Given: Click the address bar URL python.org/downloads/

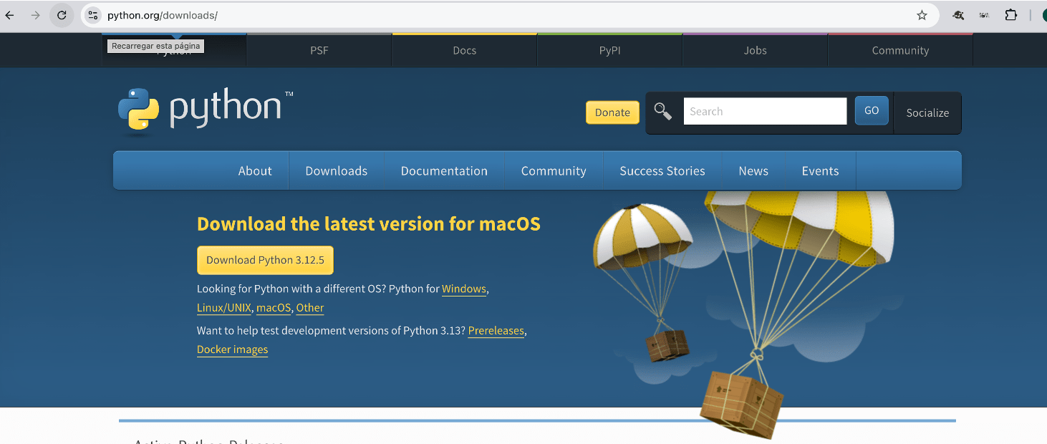Looking at the screenshot, I should pyautogui.click(x=163, y=15).
